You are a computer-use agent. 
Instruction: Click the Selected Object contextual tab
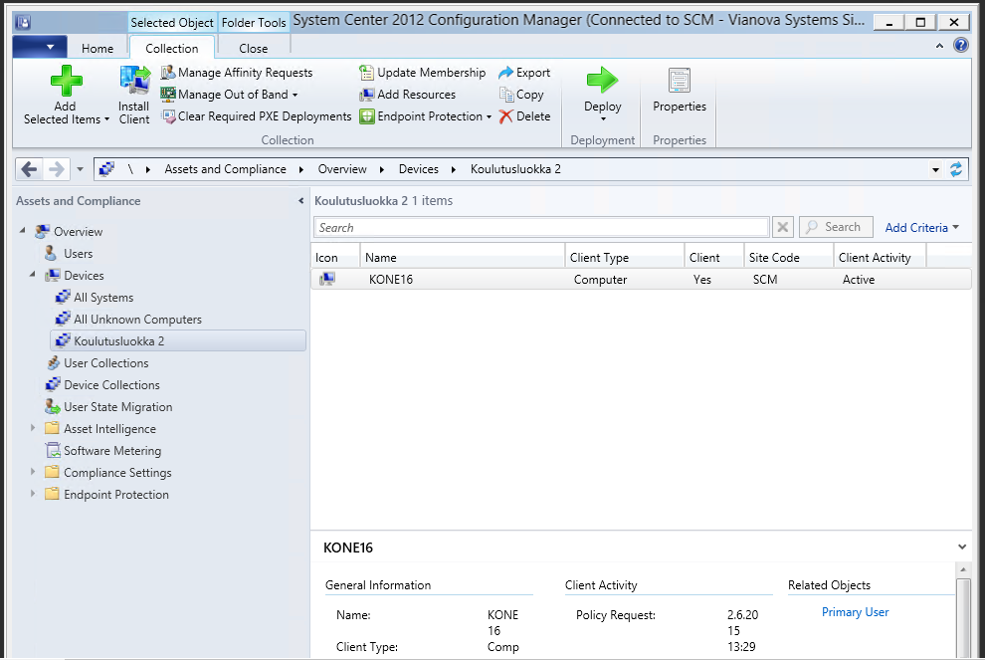[x=172, y=23]
